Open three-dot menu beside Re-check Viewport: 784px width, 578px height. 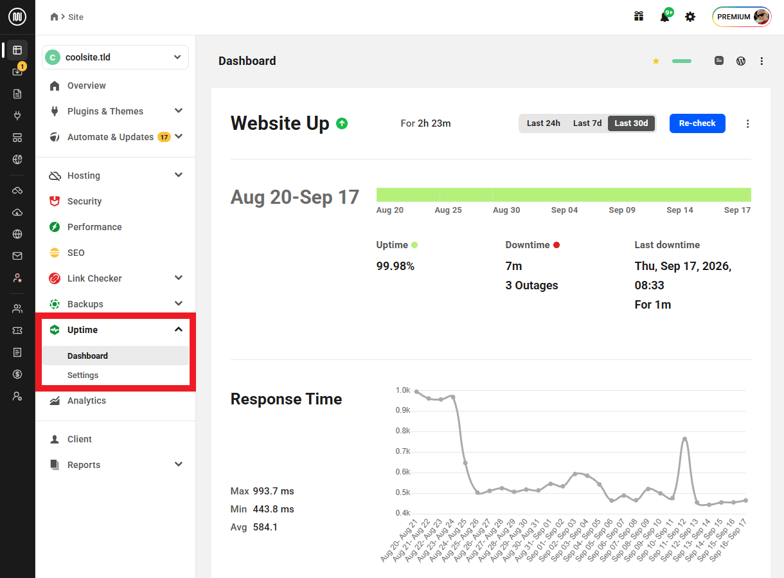pos(747,123)
